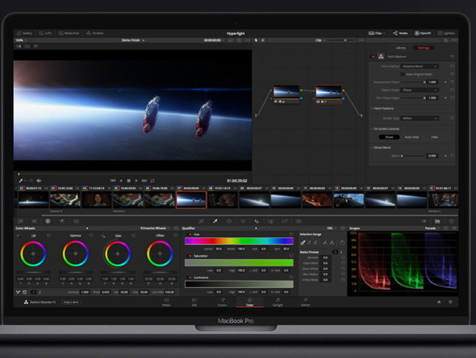476x358 pixels.
Task: Click the Replacement Detail slider
Action: (x=414, y=82)
